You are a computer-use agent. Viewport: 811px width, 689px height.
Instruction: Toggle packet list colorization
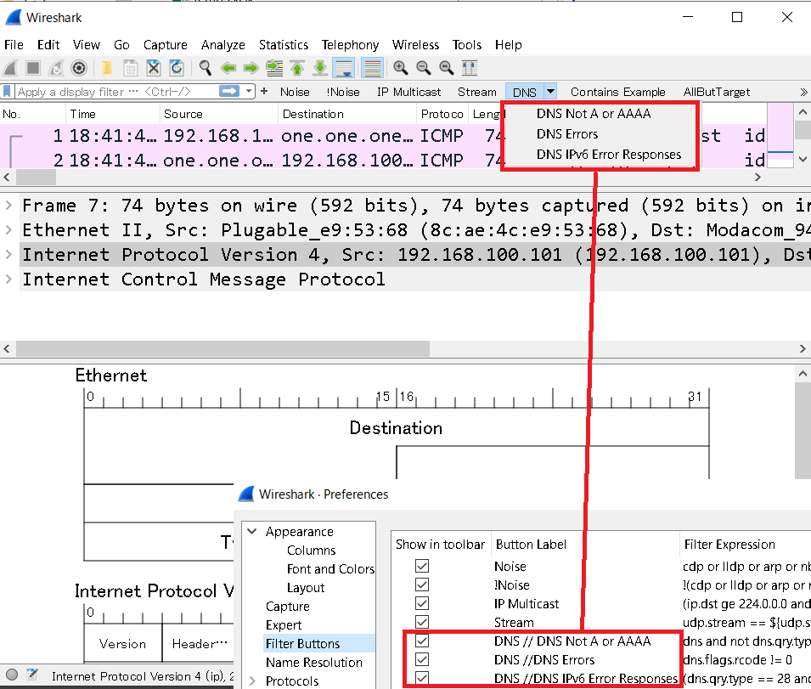pos(373,68)
